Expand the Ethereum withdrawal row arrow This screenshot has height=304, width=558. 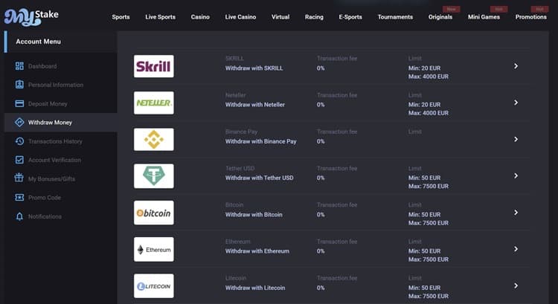[516, 249]
